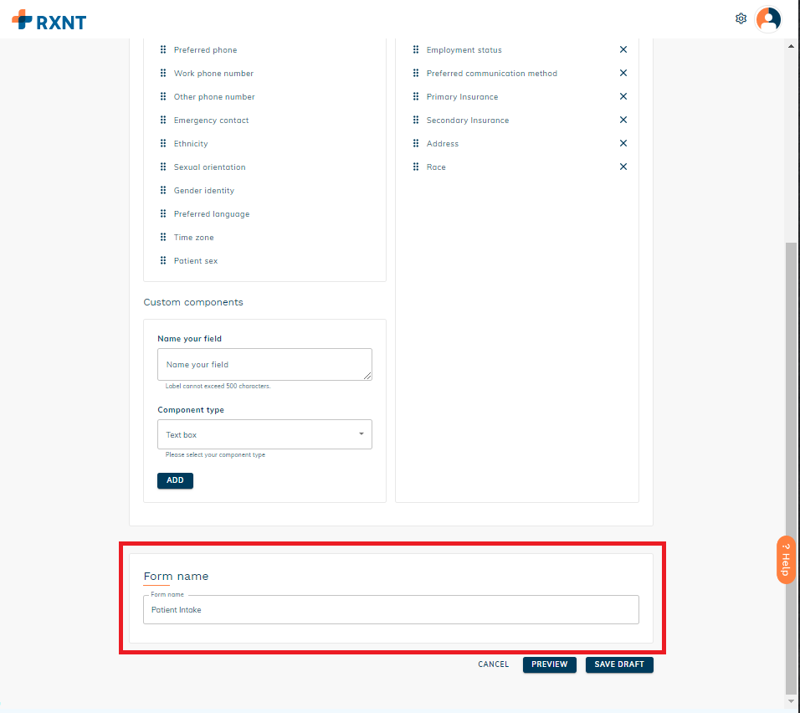Click the scrollbar down arrow
This screenshot has width=800, height=713.
[x=791, y=702]
